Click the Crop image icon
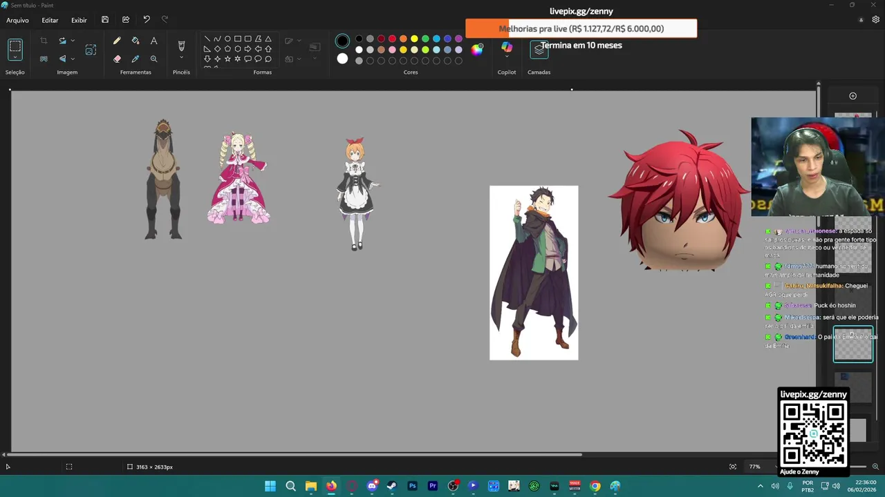This screenshot has height=497, width=885. [x=44, y=41]
